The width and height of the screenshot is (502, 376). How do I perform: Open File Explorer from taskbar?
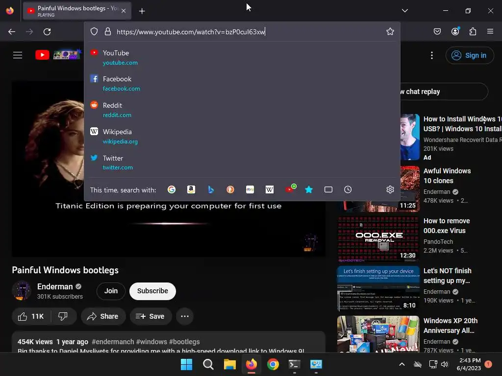point(229,364)
